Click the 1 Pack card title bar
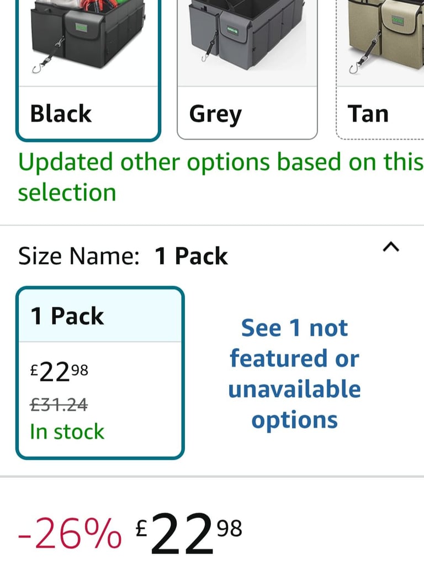 tap(100, 316)
